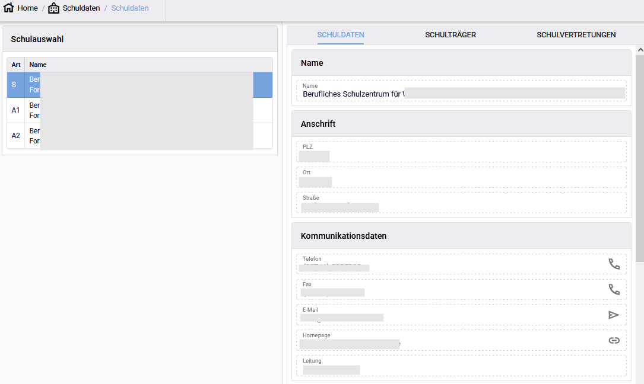
Task: Open the Schulträger tab
Action: (x=450, y=35)
